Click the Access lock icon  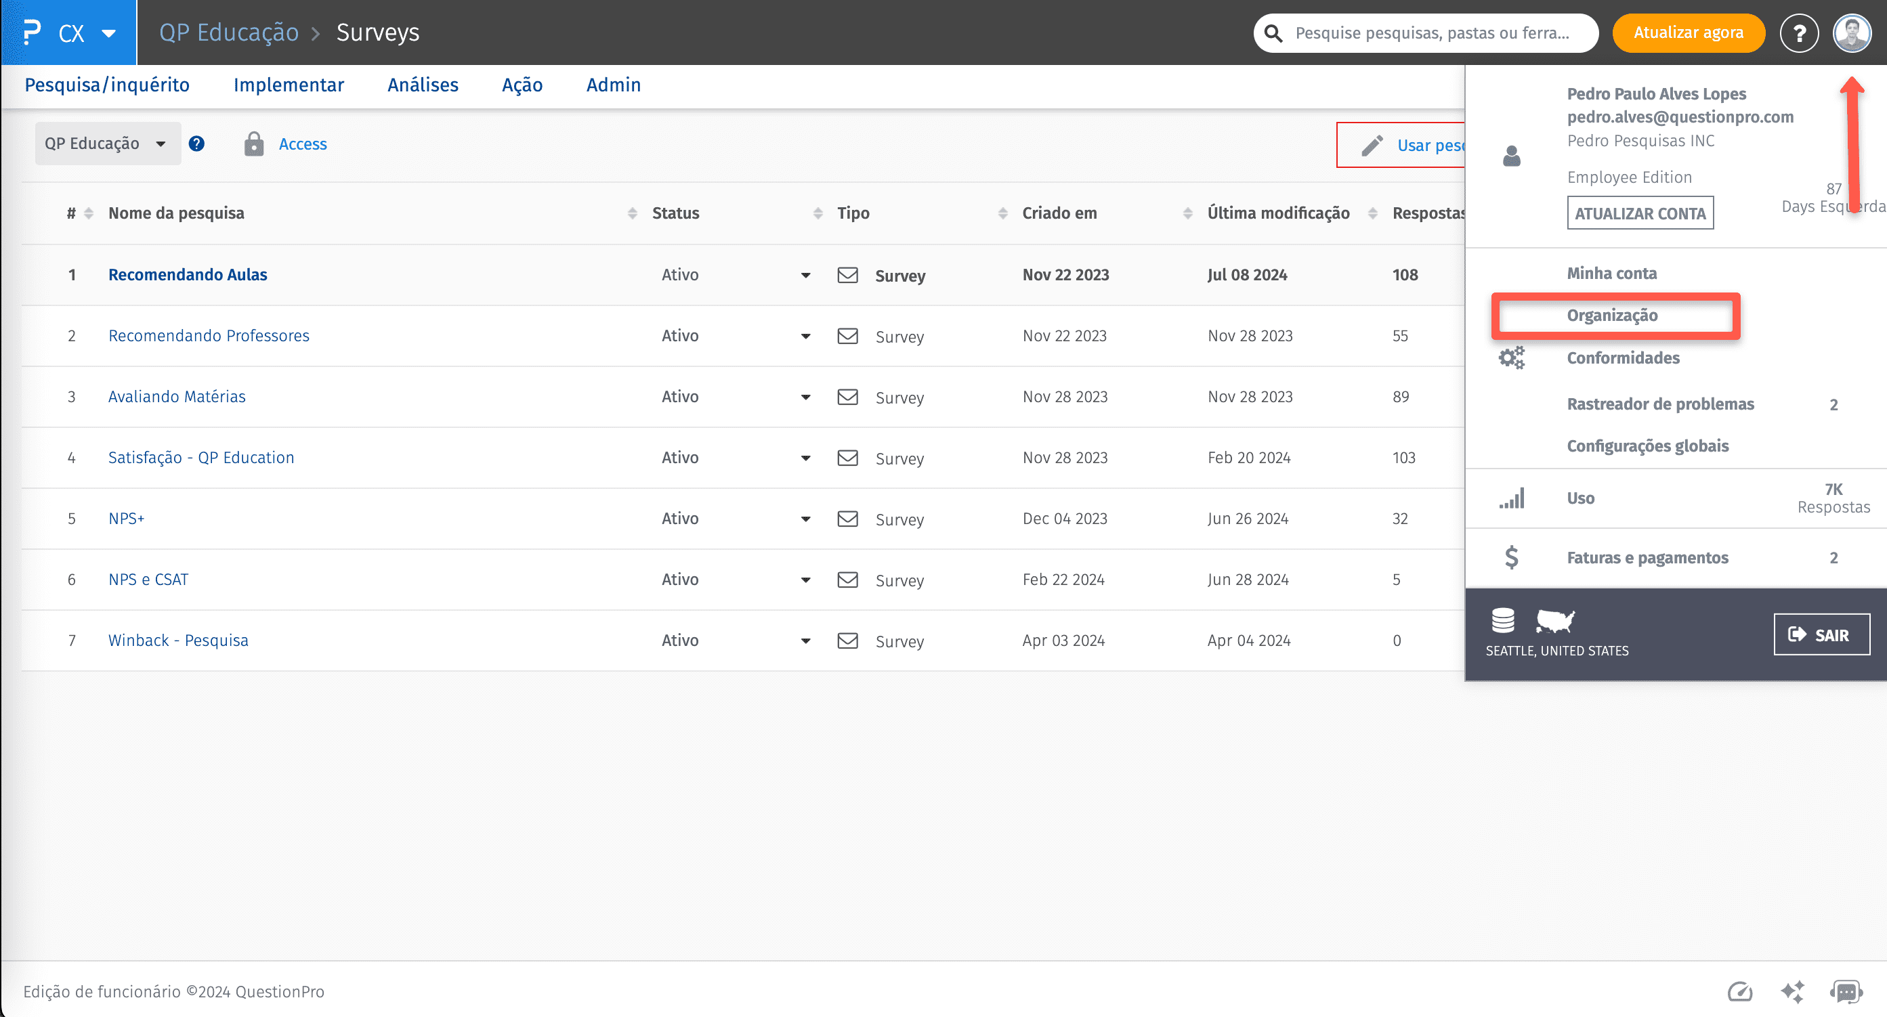[253, 144]
